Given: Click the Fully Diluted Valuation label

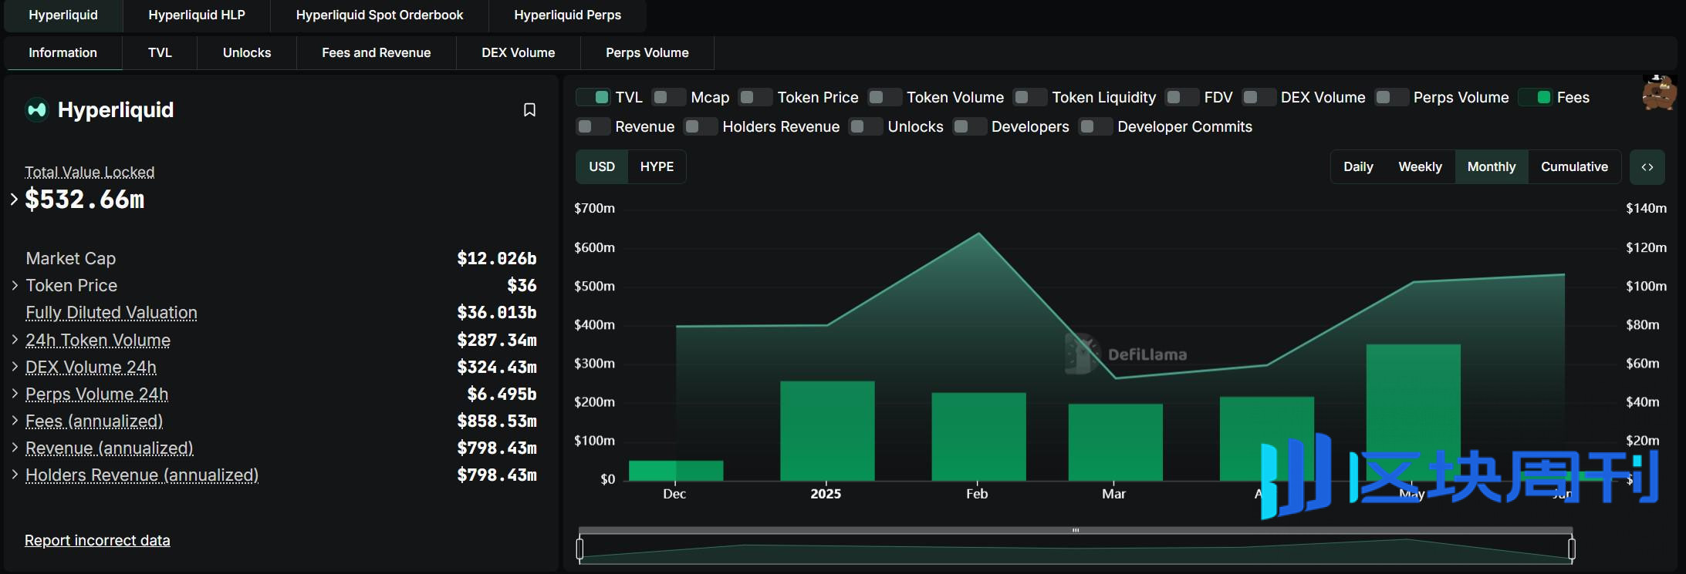Looking at the screenshot, I should [x=111, y=313].
